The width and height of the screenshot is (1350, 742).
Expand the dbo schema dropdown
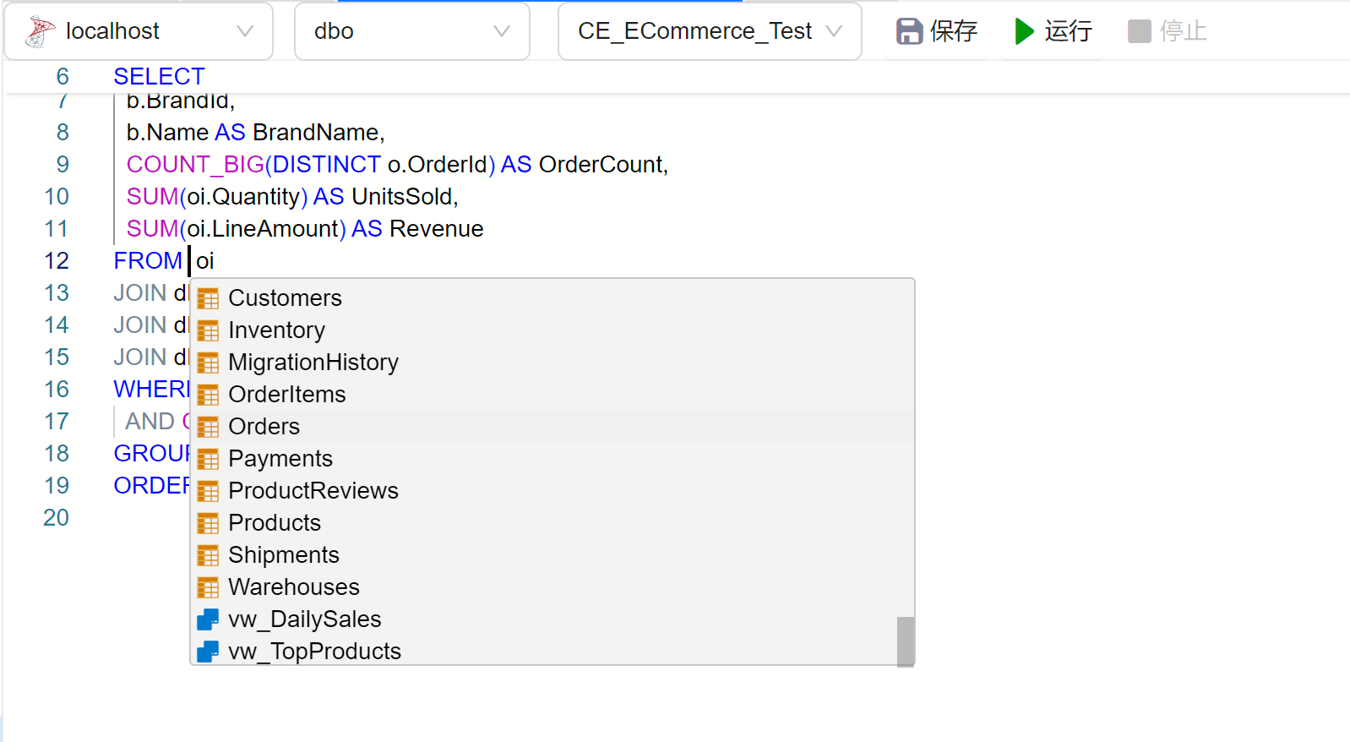(x=501, y=31)
